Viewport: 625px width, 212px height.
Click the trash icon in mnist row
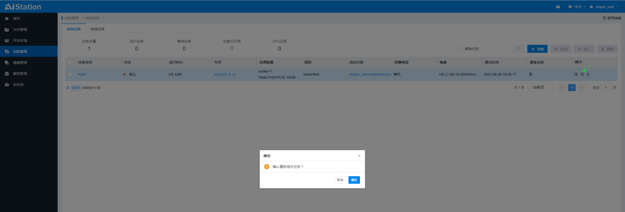[x=588, y=74]
